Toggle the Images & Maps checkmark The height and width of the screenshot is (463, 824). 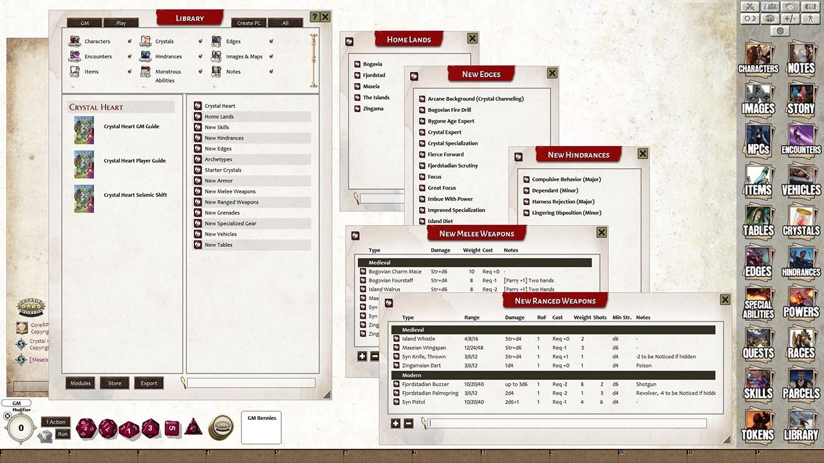click(272, 57)
